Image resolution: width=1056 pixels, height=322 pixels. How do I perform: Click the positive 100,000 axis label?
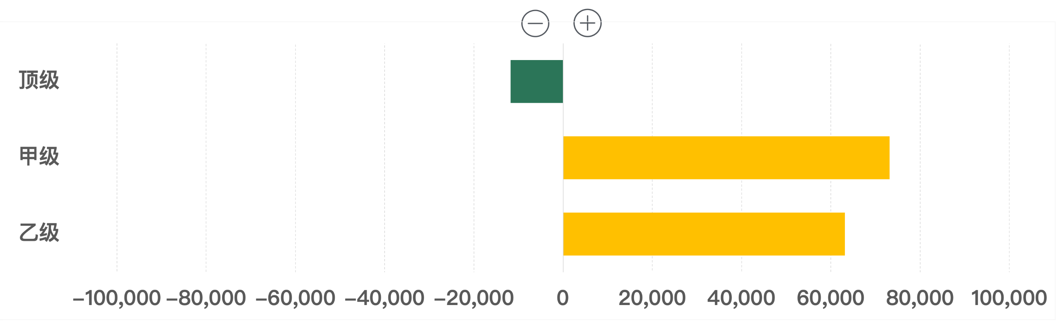tap(1009, 298)
